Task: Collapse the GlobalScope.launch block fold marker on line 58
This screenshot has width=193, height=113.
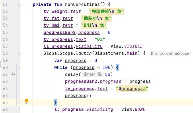Action: (x=20, y=53)
